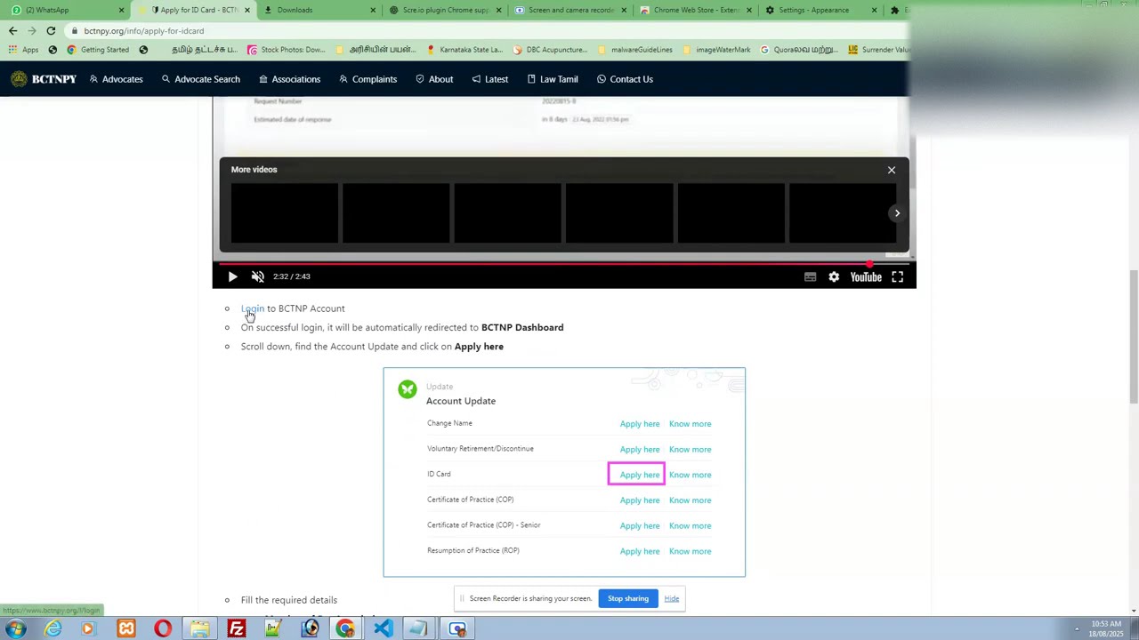This screenshot has height=640, width=1139.
Task: Open the malwareGuideLines bookmark folder
Action: [x=634, y=50]
